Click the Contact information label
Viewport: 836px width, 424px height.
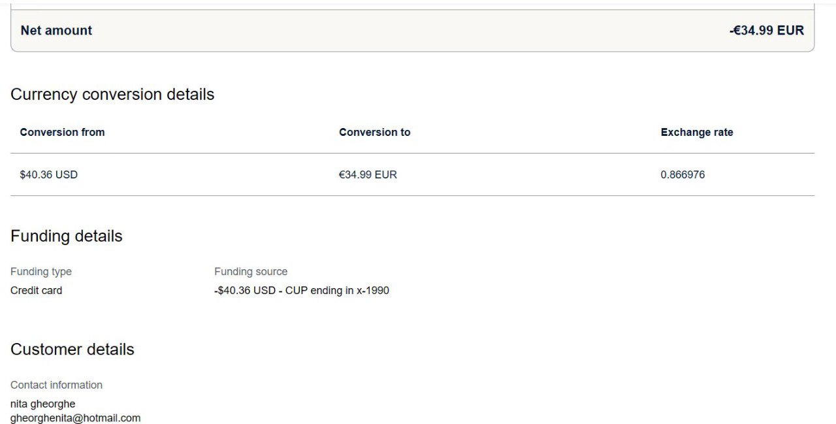point(56,385)
